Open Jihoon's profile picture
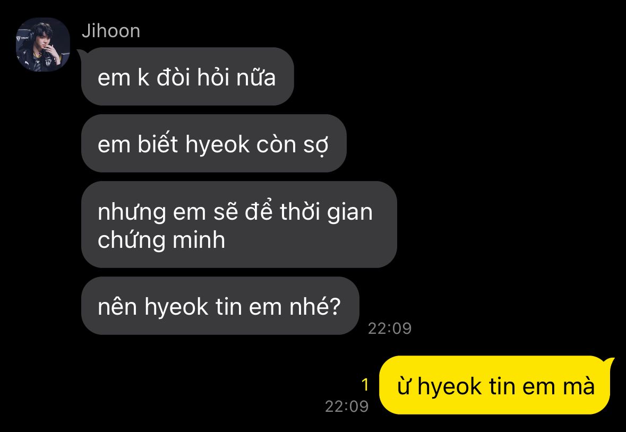 (42, 45)
